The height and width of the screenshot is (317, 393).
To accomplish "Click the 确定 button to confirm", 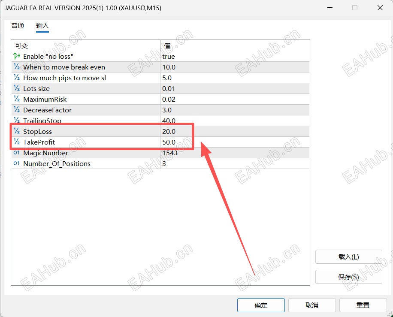I will pyautogui.click(x=261, y=305).
